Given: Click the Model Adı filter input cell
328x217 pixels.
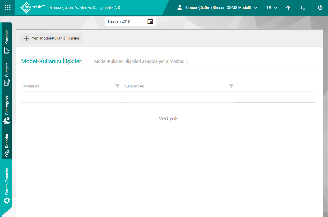Looking at the screenshot, I should click(72, 97).
